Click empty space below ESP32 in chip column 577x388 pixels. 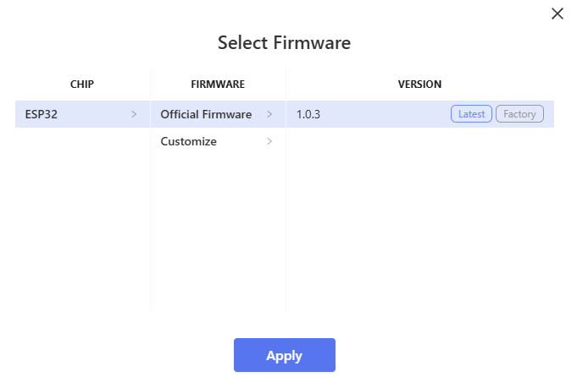[82, 220]
